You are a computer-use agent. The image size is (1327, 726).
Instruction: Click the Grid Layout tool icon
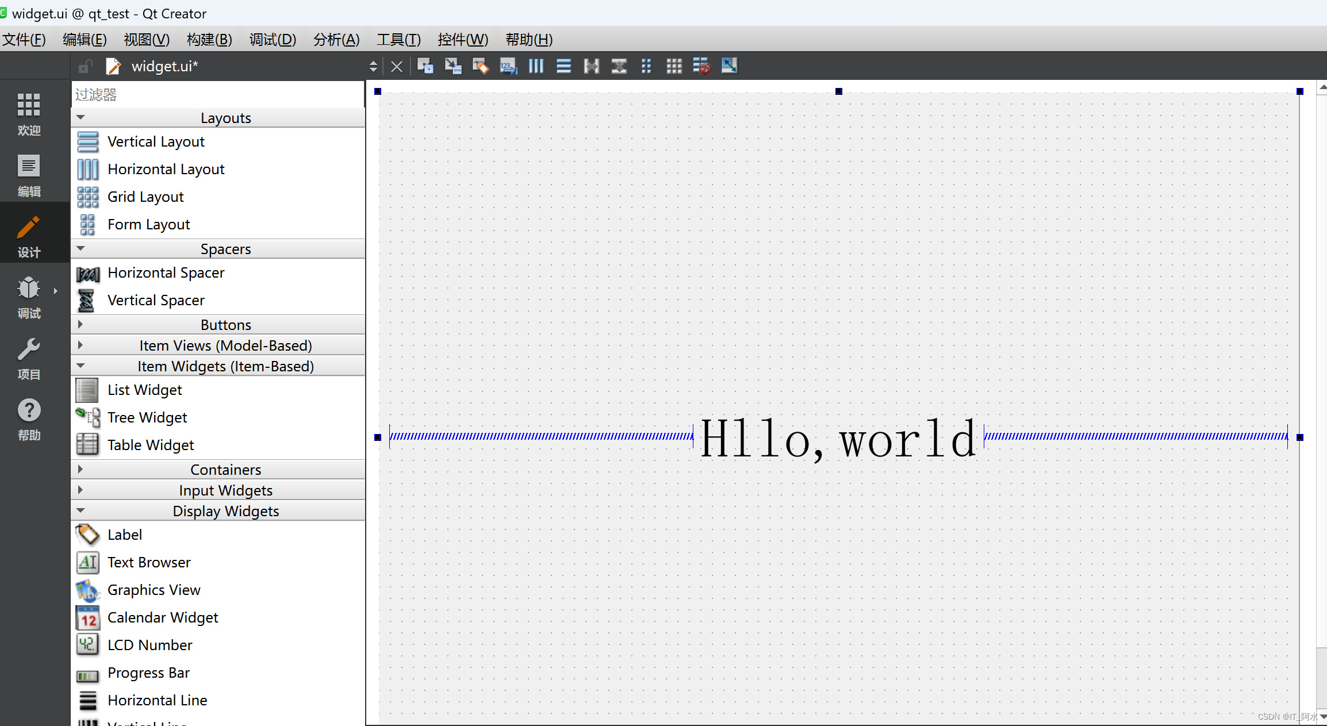click(87, 197)
